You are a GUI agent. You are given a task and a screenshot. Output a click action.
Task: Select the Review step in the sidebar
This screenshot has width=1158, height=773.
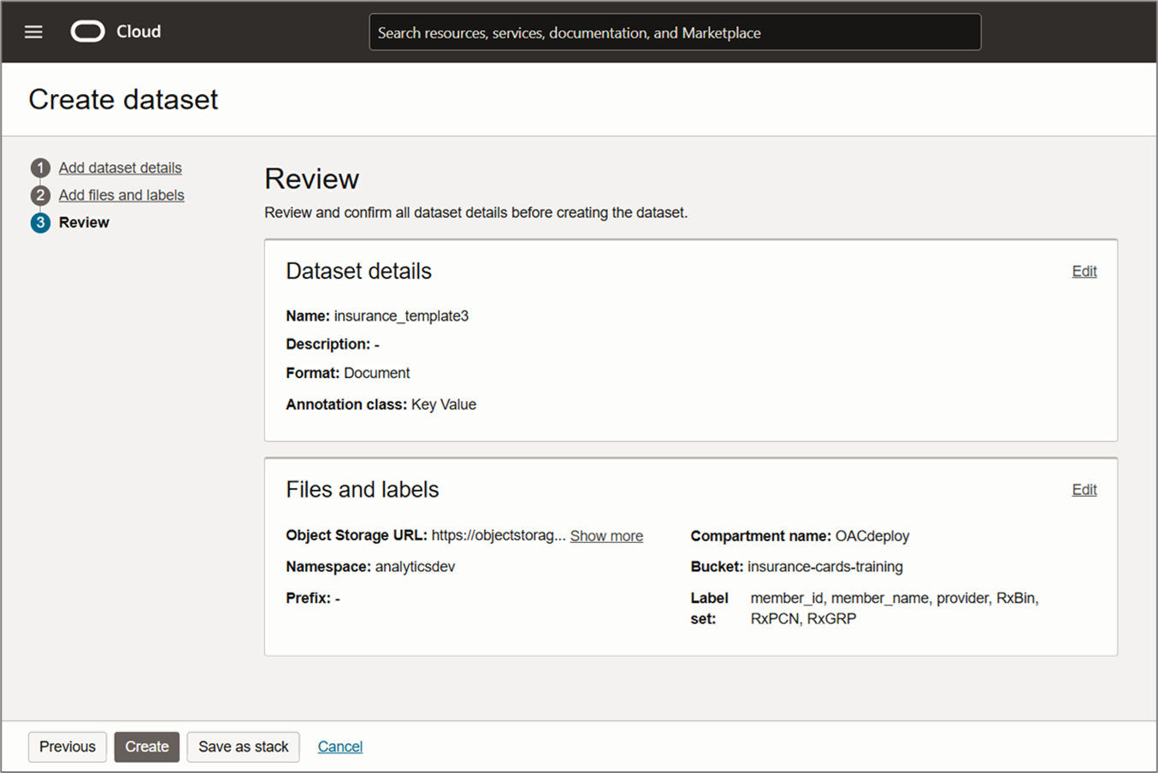point(84,222)
